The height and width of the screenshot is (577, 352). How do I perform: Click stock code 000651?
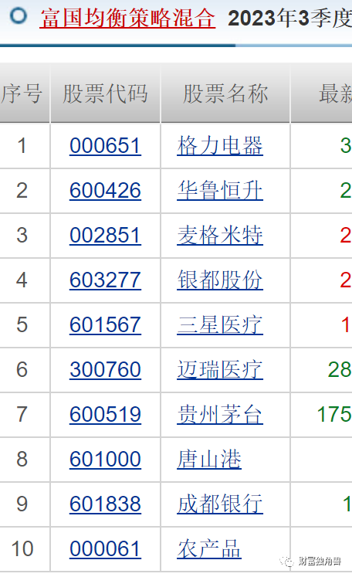[x=106, y=146]
